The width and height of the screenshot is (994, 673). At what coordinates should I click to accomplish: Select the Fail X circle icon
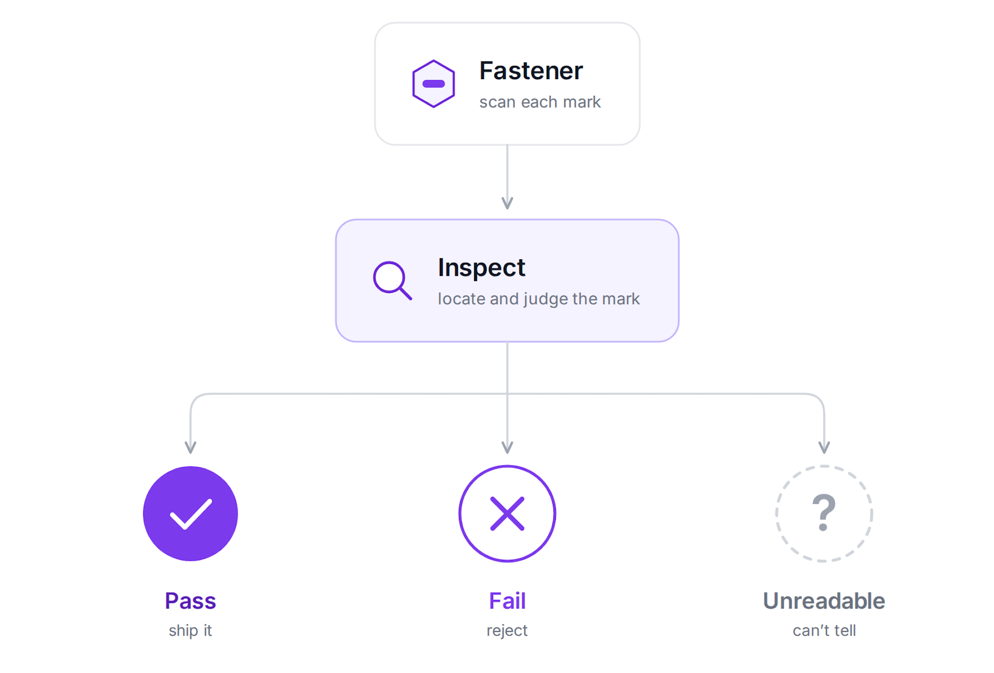507,514
